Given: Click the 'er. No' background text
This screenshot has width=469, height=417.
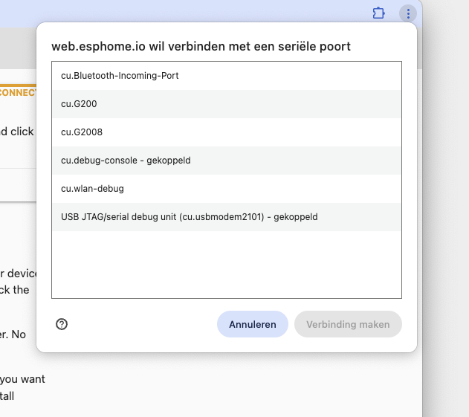Looking at the screenshot, I should [x=13, y=334].
